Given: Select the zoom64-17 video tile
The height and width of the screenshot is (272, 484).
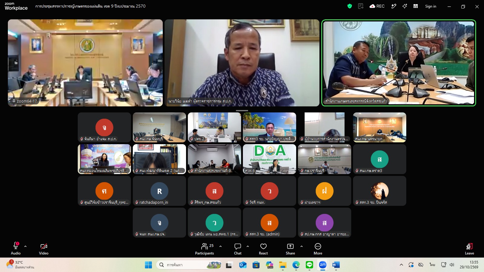Looking at the screenshot, I should click(85, 63).
